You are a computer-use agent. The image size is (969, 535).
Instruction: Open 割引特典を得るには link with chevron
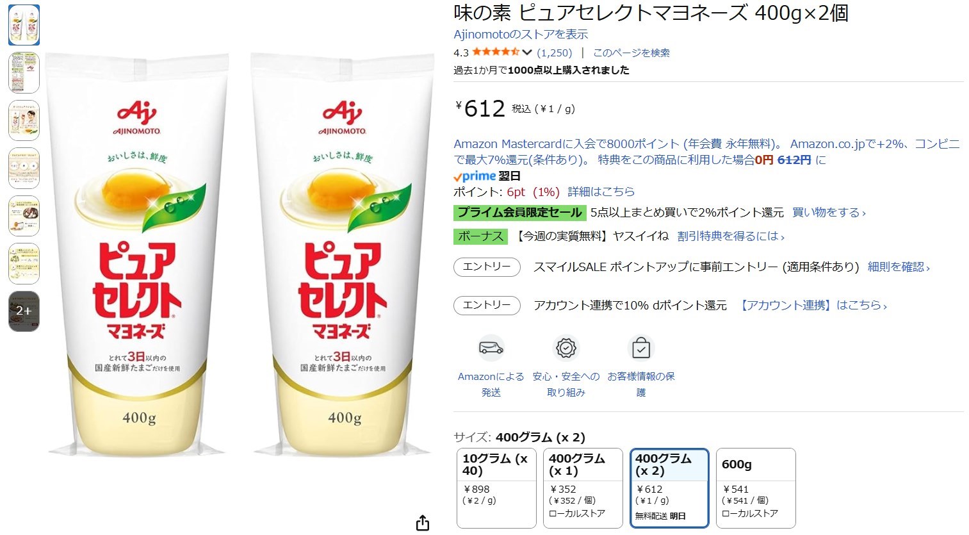click(731, 236)
